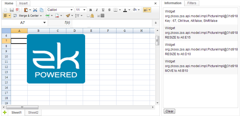Open the cell name box dropdown
This screenshot has width=241, height=116.
(x=45, y=23)
